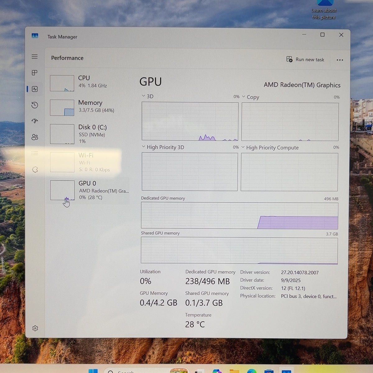
Task: Click the '238/496 MB' dedicated memory value
Action: click(207, 281)
